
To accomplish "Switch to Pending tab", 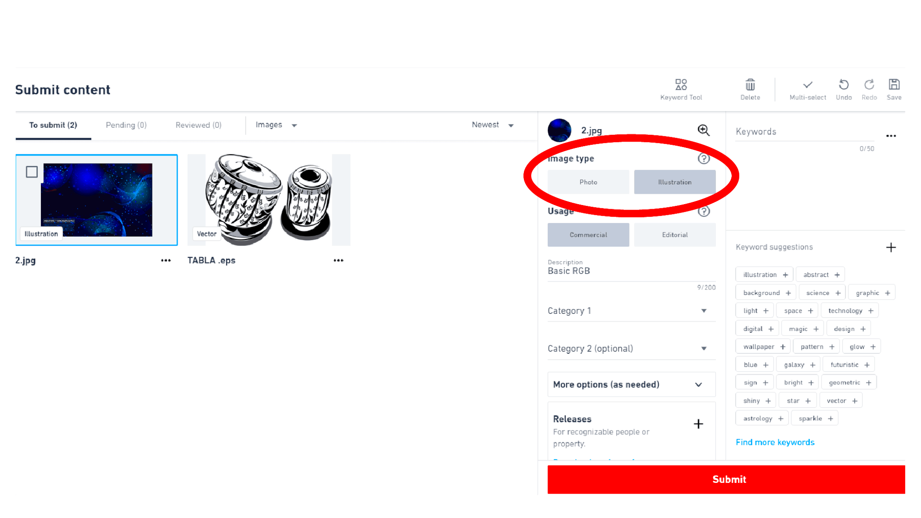I will coord(126,125).
